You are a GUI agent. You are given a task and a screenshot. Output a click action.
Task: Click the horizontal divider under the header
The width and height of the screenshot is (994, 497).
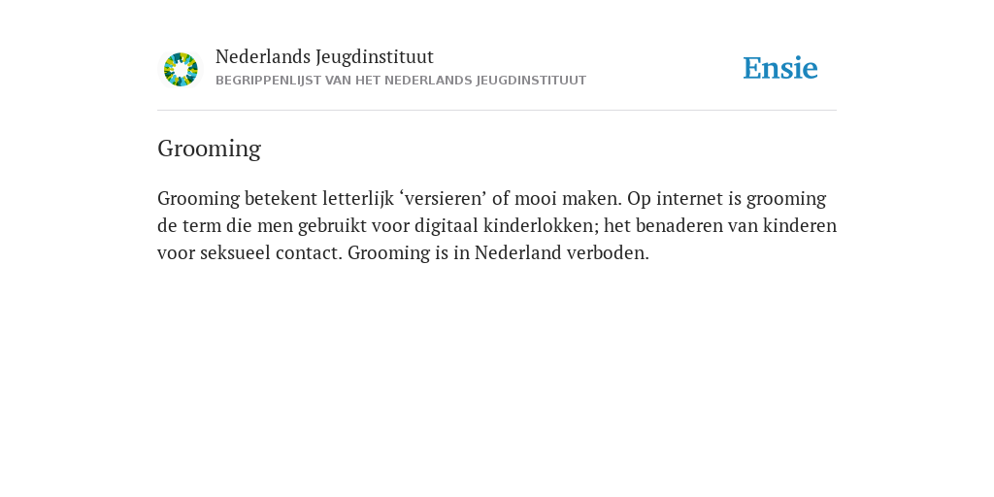(497, 111)
